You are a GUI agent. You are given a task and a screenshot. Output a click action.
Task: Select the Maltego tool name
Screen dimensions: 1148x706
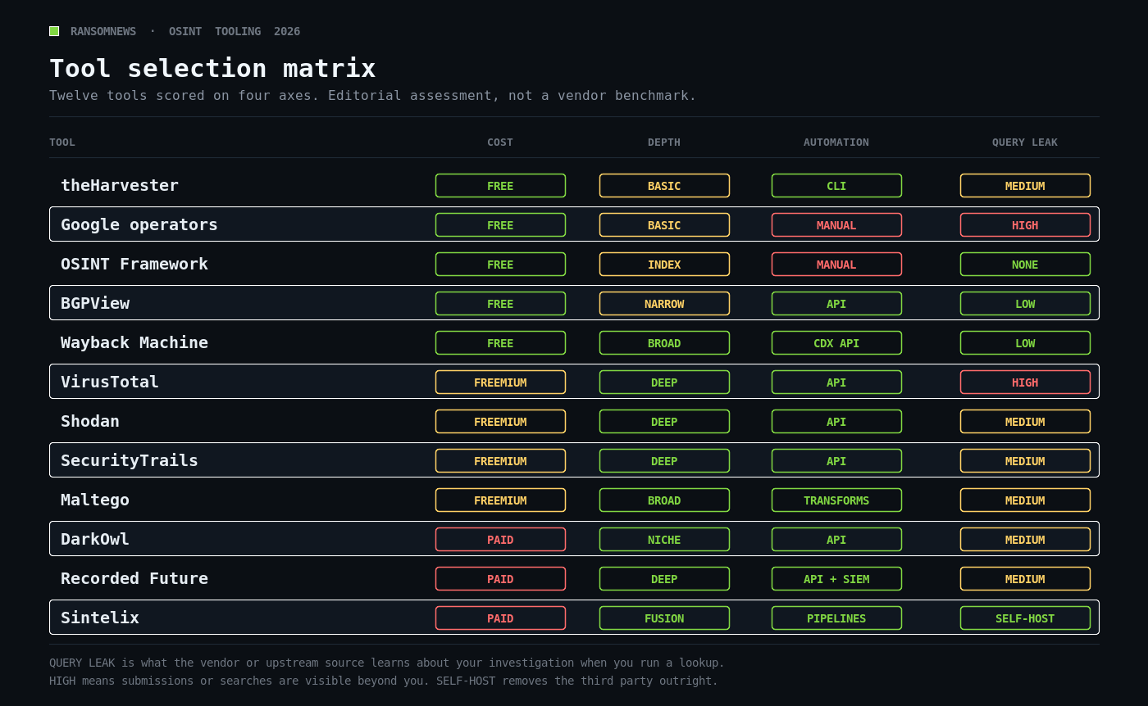(95, 500)
